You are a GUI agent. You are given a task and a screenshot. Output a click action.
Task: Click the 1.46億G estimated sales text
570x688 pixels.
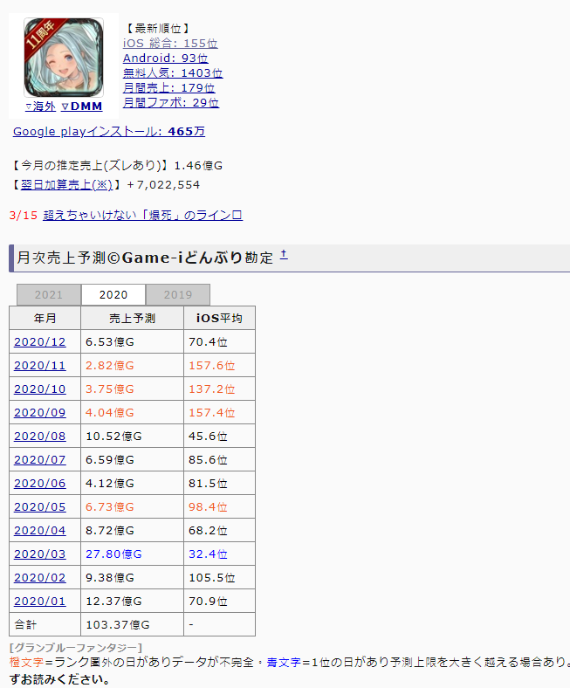pos(198,165)
